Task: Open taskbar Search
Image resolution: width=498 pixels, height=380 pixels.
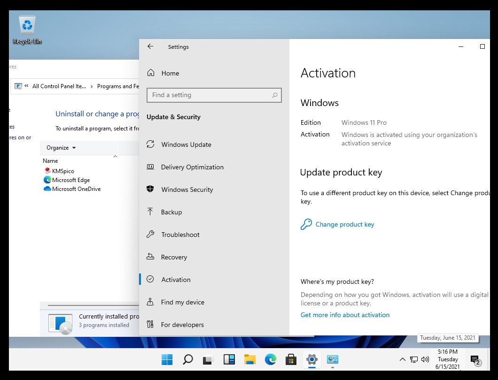Action: [x=188, y=359]
